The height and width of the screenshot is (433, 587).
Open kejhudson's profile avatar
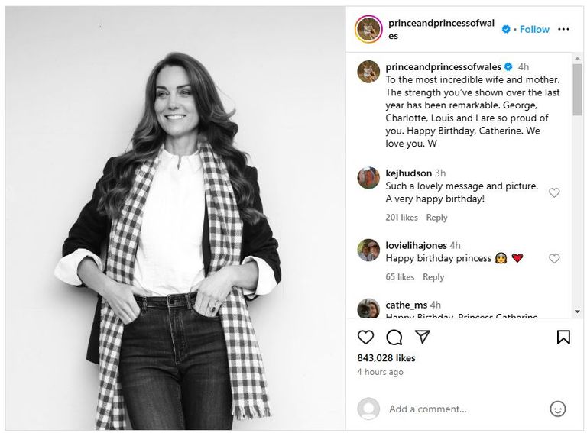click(x=368, y=178)
